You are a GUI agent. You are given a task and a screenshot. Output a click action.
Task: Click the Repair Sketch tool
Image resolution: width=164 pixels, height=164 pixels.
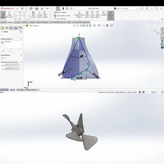click(87, 15)
